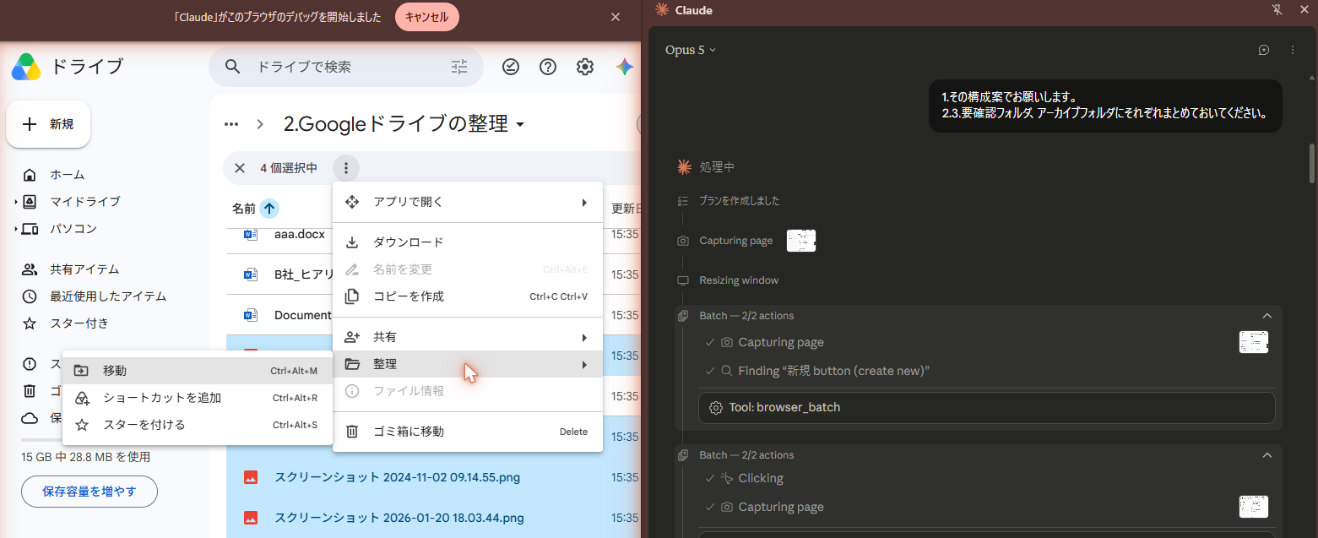
Task: Click the unpin icon in Claude title bar
Action: (1277, 9)
